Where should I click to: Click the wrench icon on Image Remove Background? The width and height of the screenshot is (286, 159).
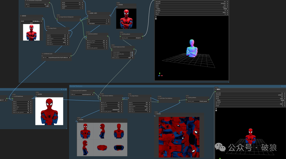pyautogui.click(x=59, y=17)
